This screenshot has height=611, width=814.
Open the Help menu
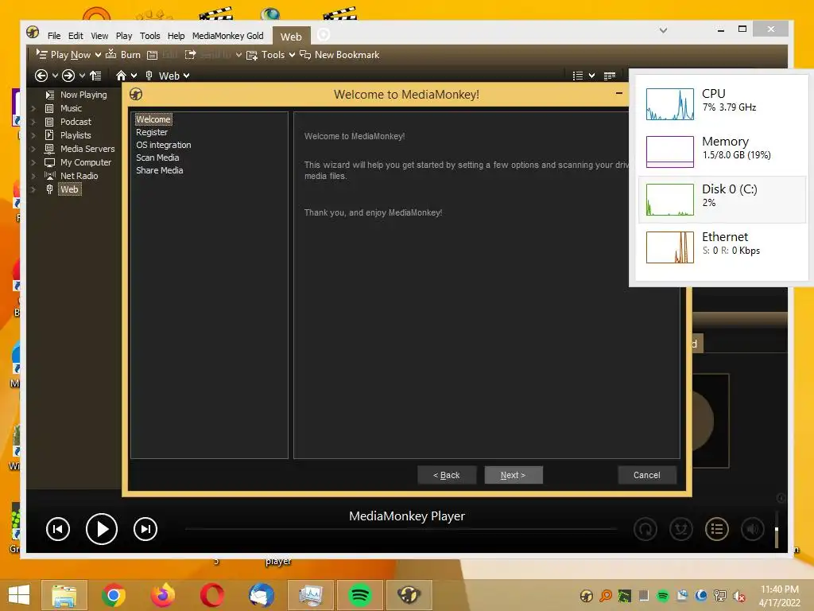(x=176, y=36)
